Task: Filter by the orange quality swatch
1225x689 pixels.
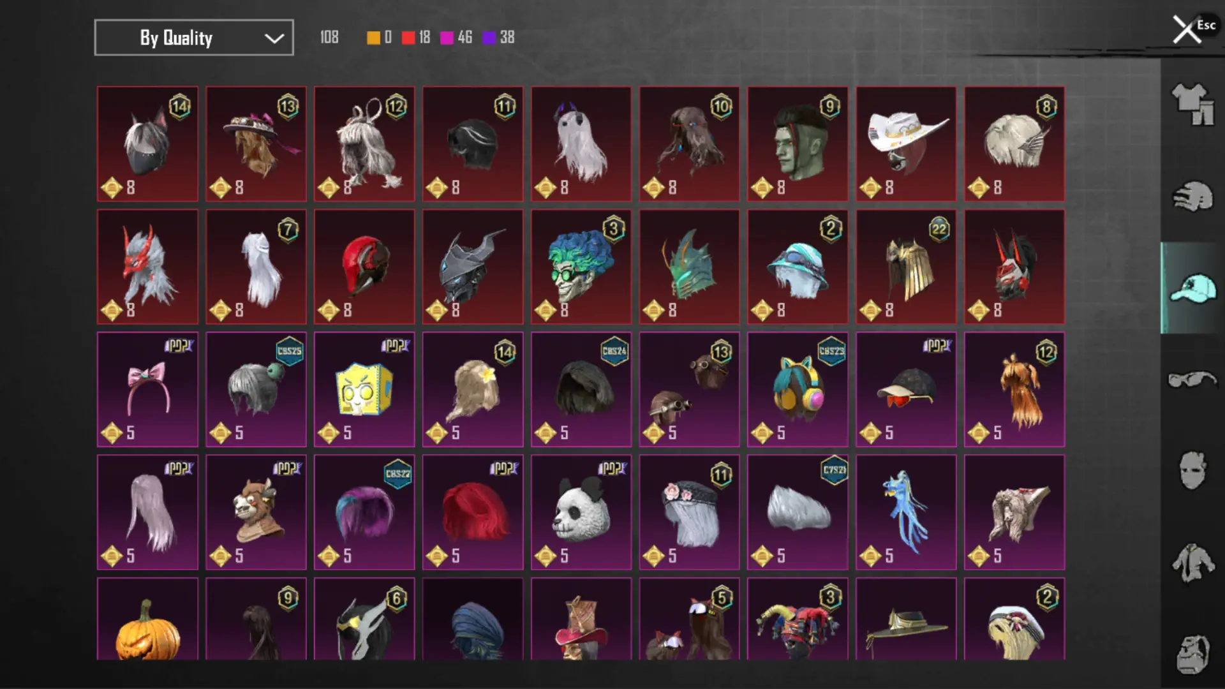Action: (373, 38)
